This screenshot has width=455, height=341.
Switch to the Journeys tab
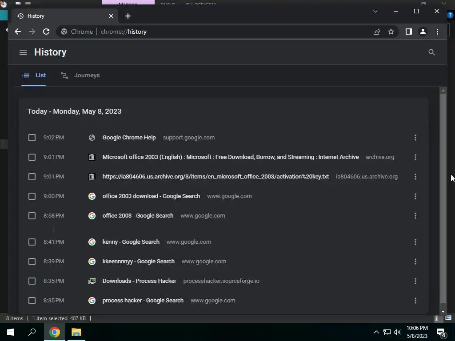80,75
